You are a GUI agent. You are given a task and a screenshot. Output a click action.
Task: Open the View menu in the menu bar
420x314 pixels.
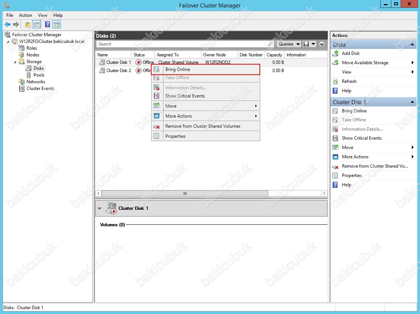[x=43, y=15]
